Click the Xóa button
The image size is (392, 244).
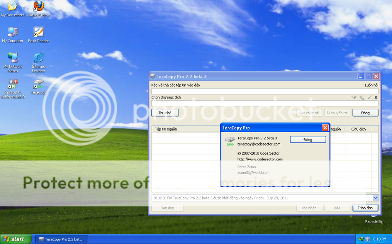(337, 208)
